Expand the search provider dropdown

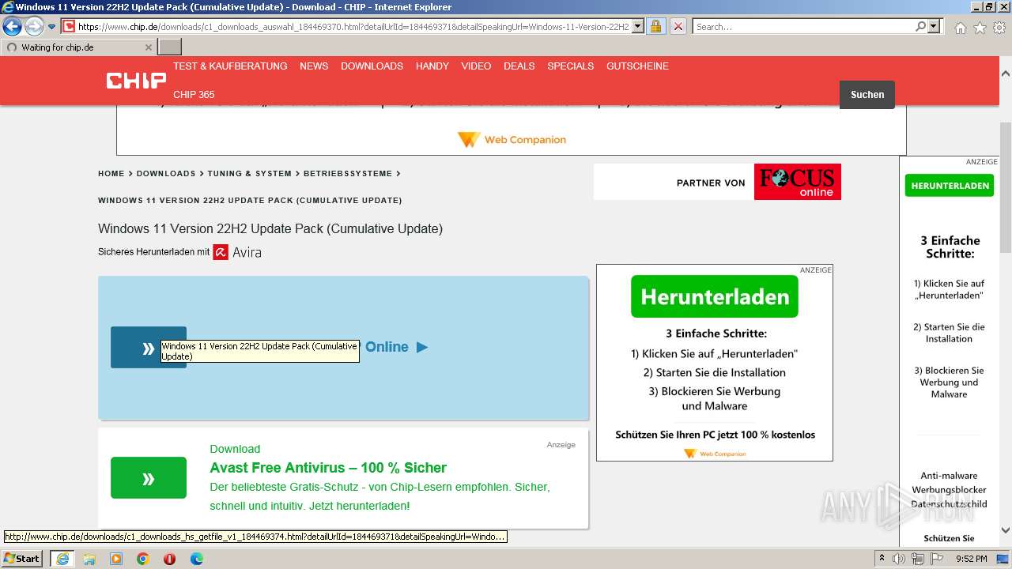tap(934, 27)
